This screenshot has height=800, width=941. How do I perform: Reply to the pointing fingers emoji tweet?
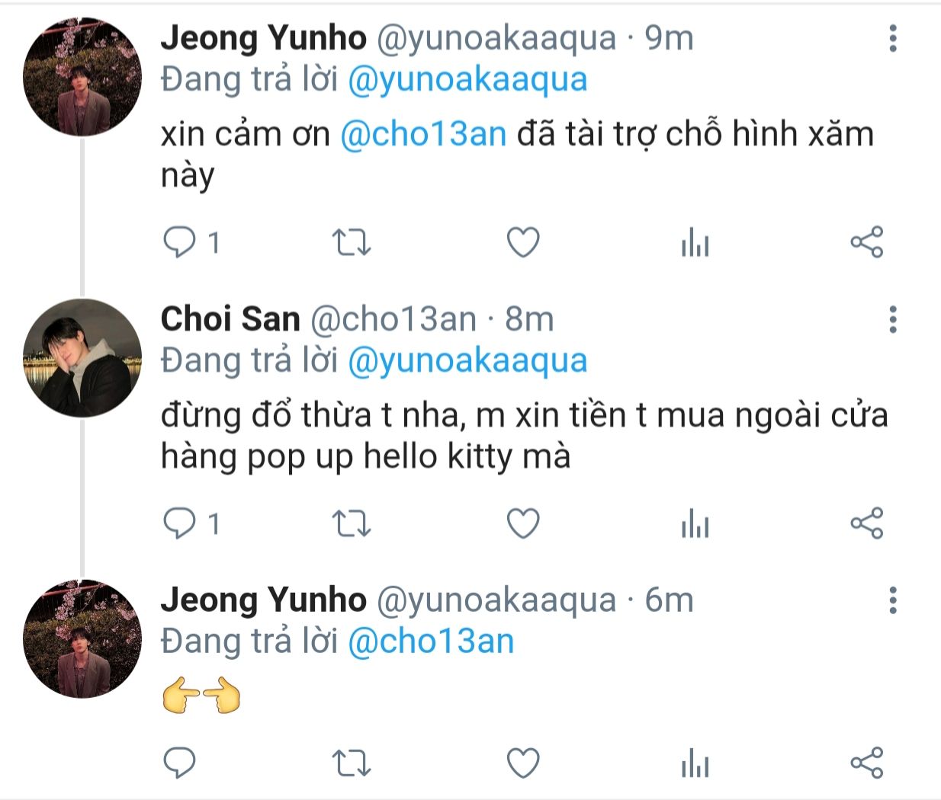tap(180, 763)
